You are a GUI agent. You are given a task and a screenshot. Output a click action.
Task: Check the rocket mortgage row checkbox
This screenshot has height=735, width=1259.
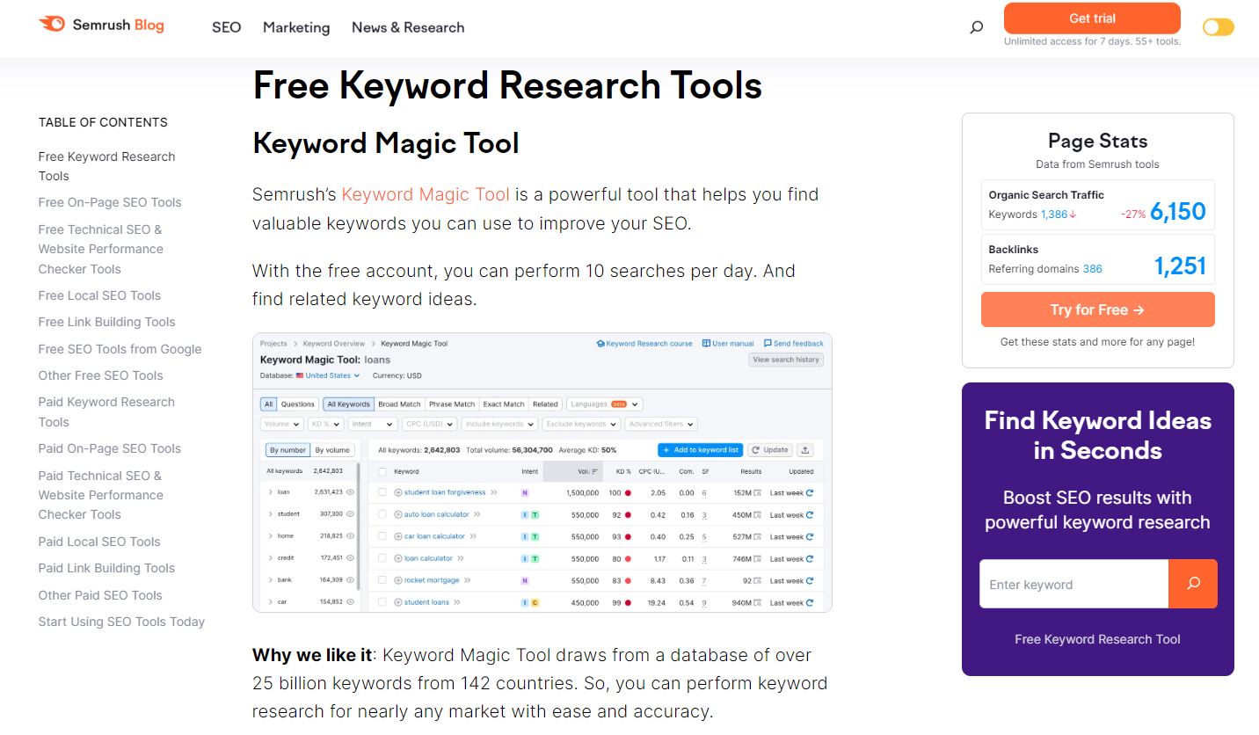coord(382,580)
